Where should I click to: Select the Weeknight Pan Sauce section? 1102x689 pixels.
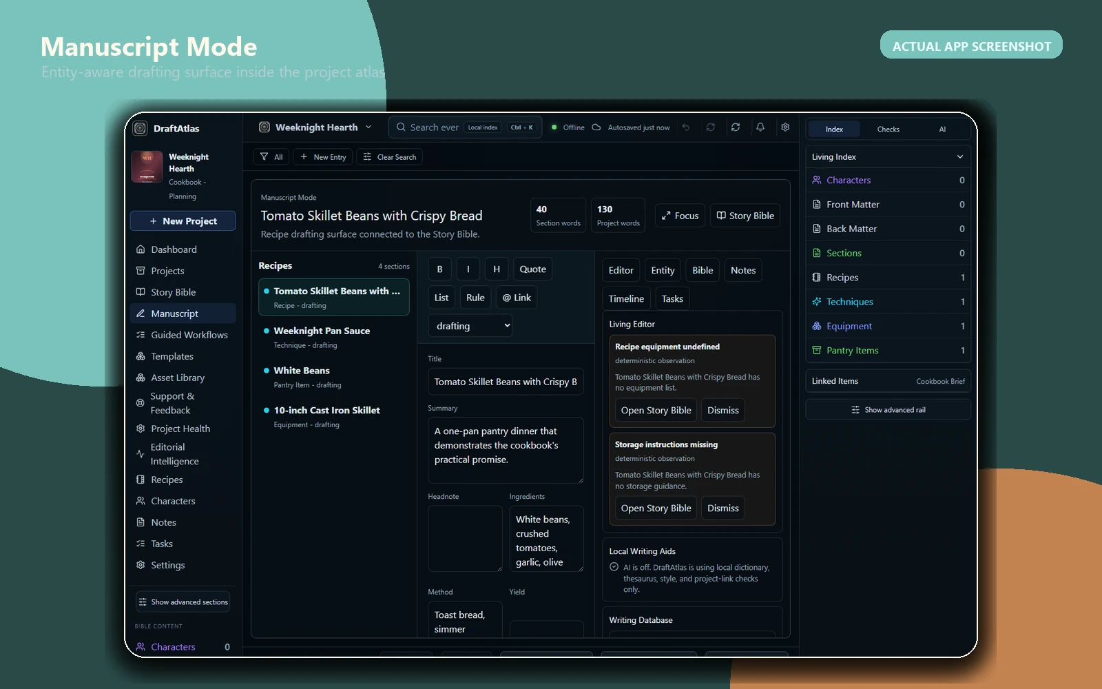(x=334, y=337)
